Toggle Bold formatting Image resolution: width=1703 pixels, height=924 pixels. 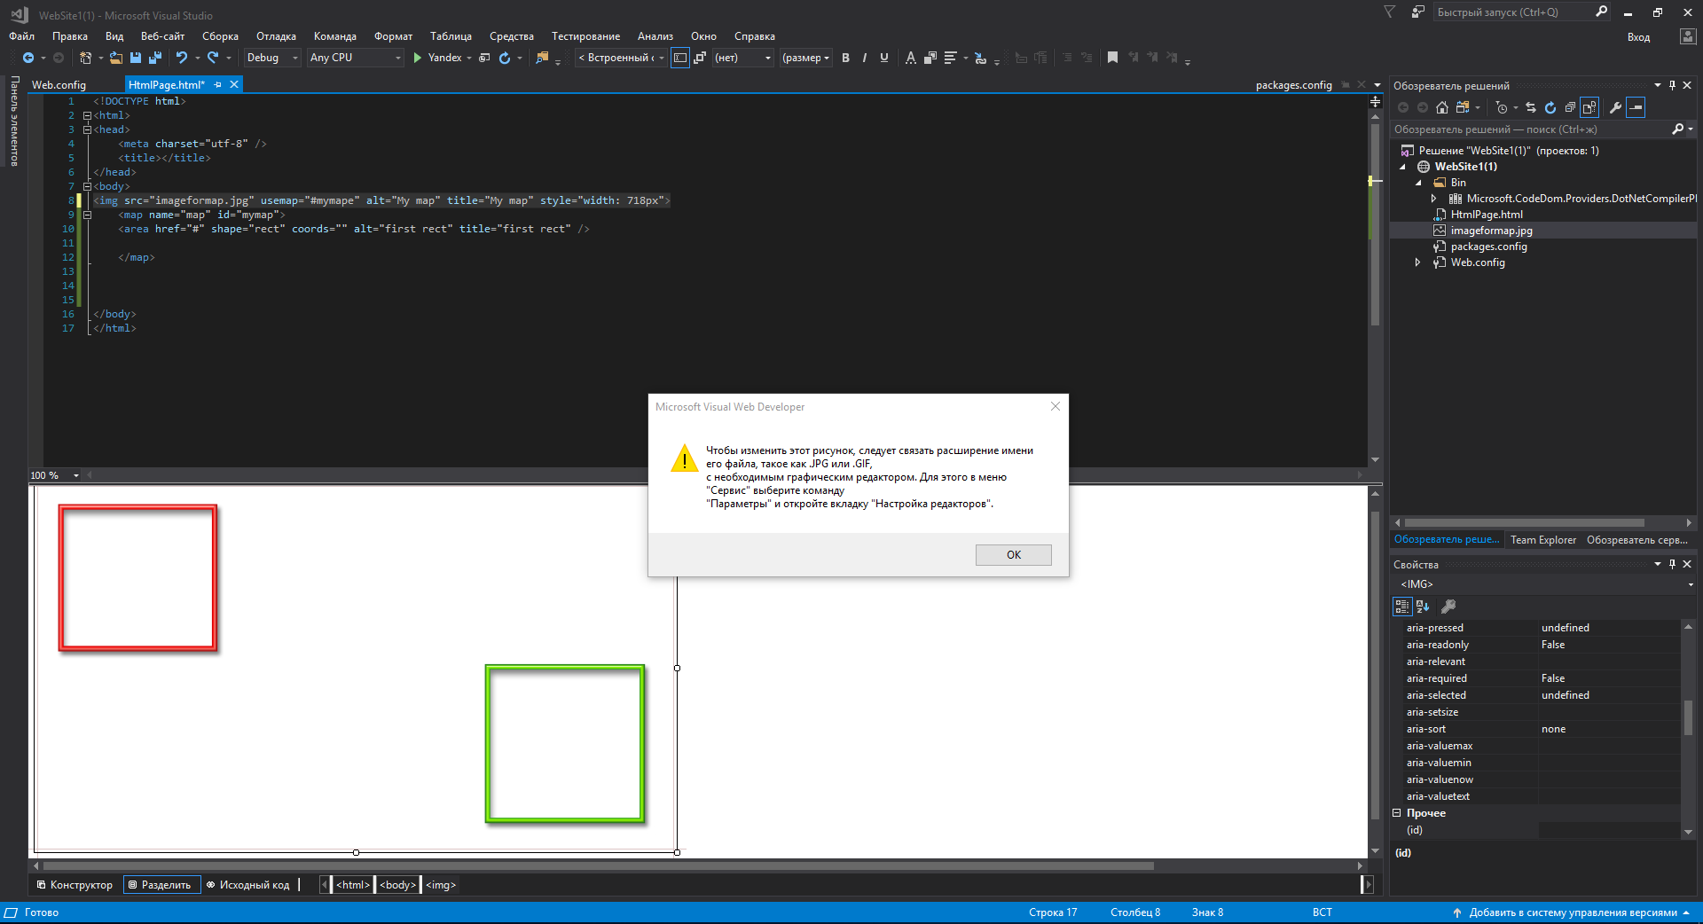point(845,58)
